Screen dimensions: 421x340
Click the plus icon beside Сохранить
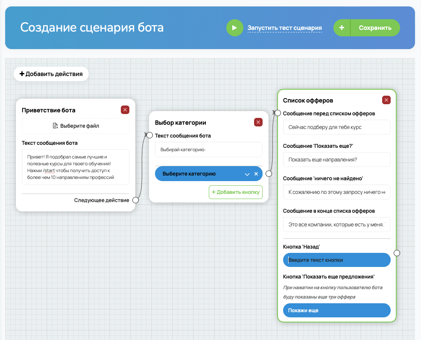click(x=342, y=28)
